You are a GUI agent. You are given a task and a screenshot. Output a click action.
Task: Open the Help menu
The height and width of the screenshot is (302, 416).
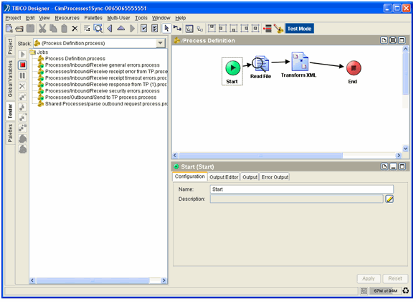181,18
